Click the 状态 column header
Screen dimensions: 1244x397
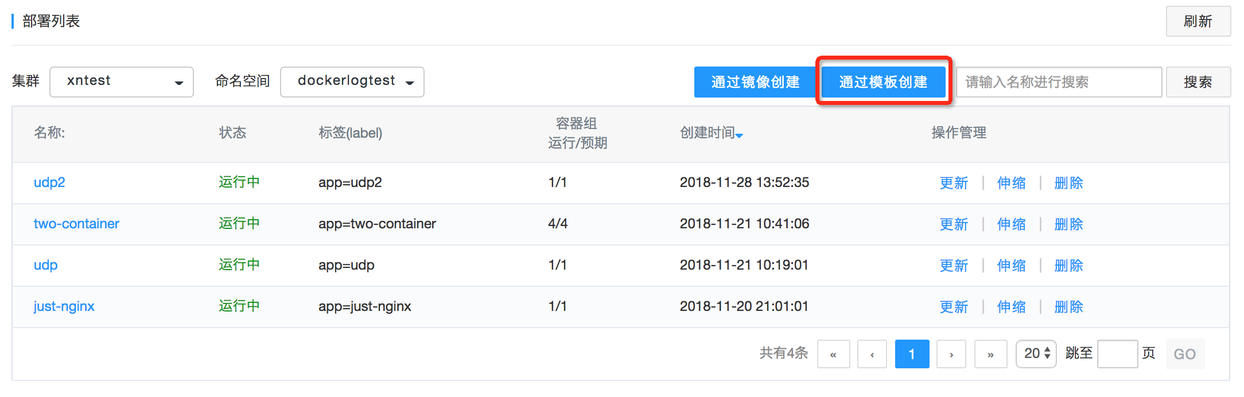(232, 133)
